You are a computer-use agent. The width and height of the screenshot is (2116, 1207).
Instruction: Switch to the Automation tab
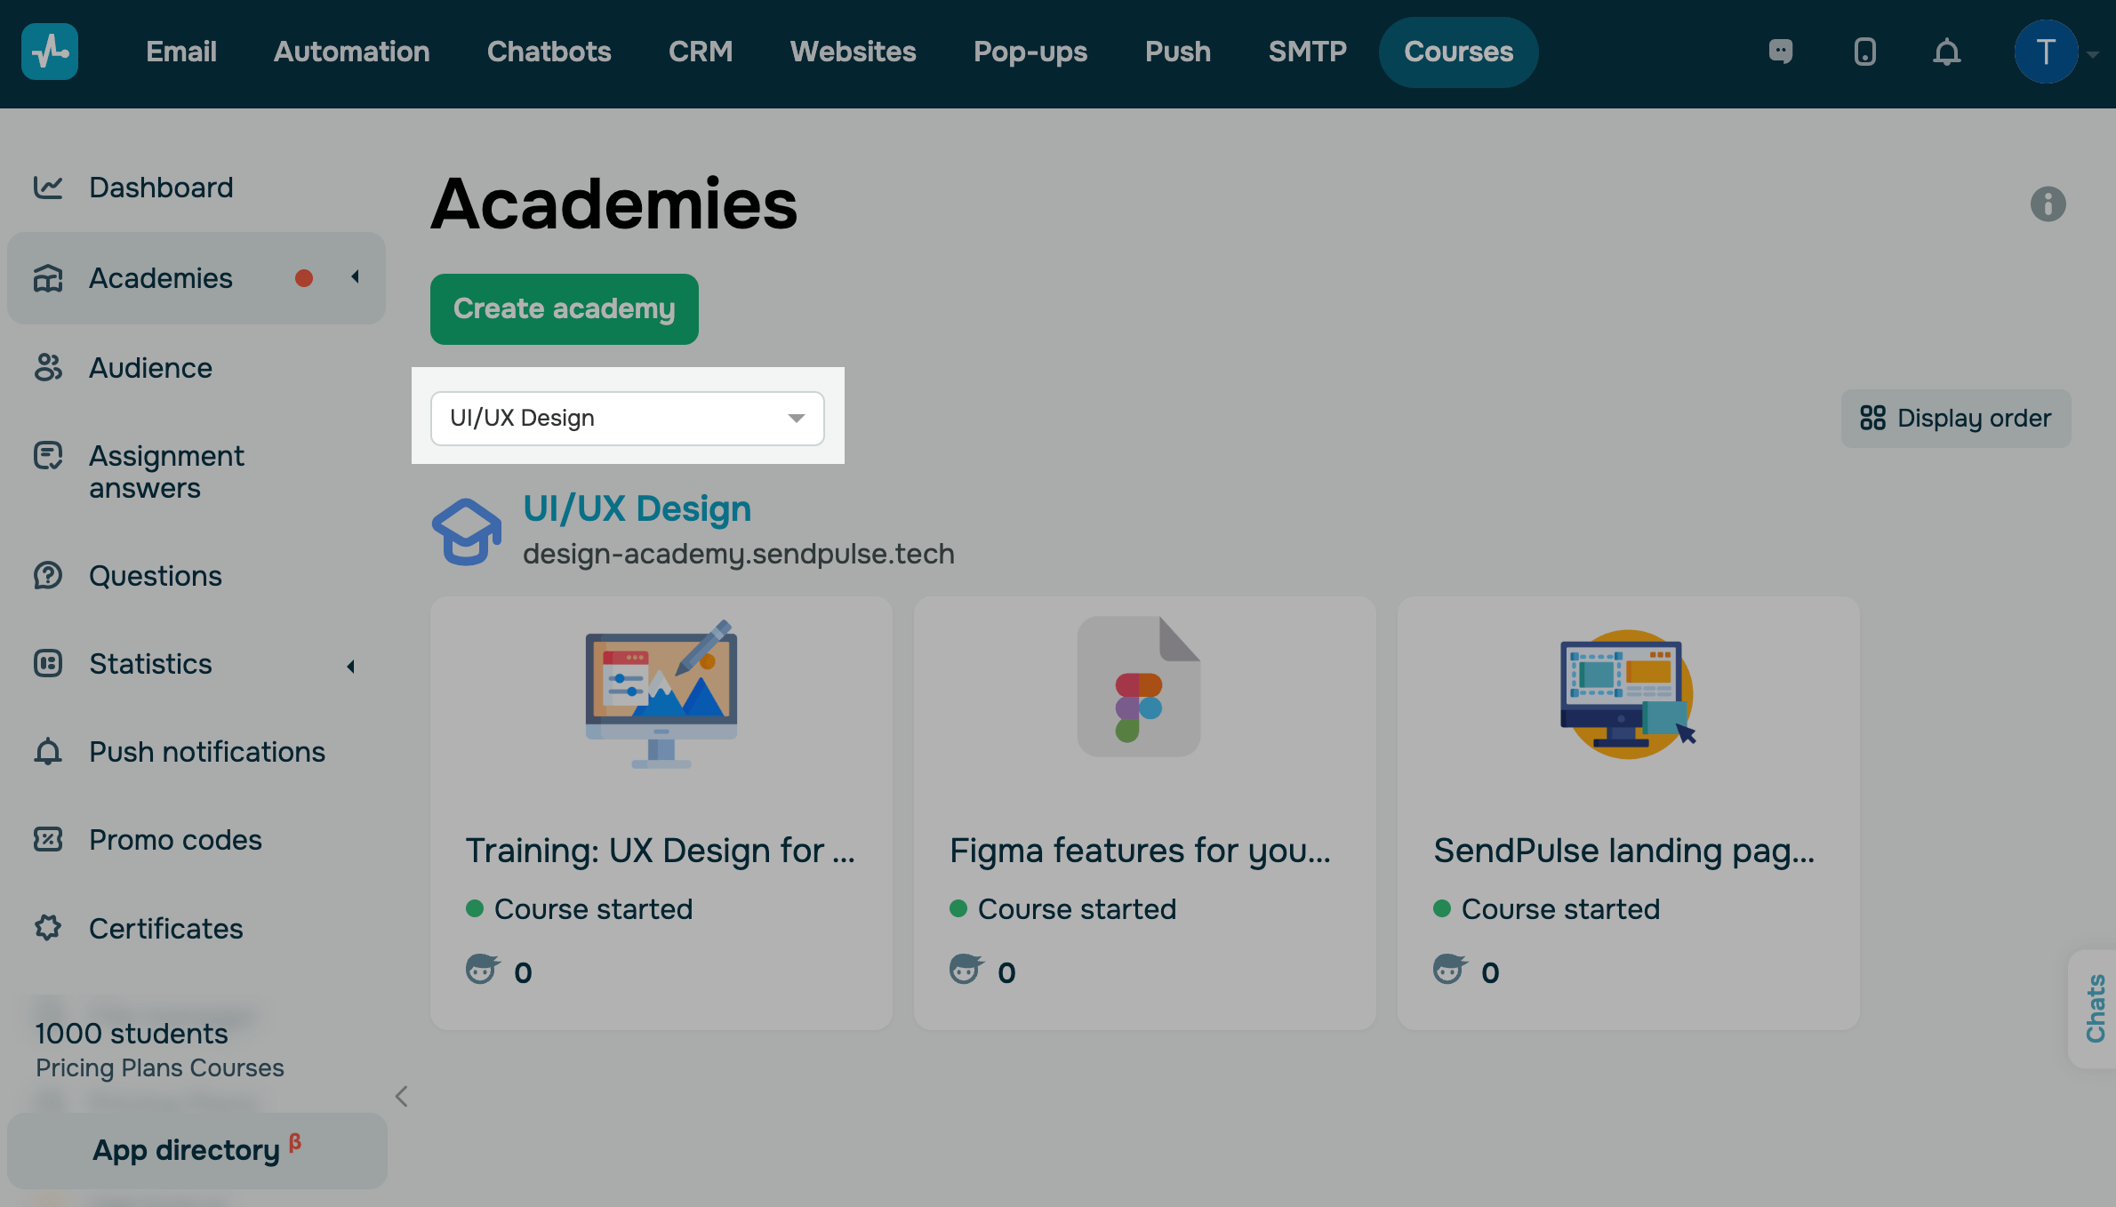(x=351, y=52)
